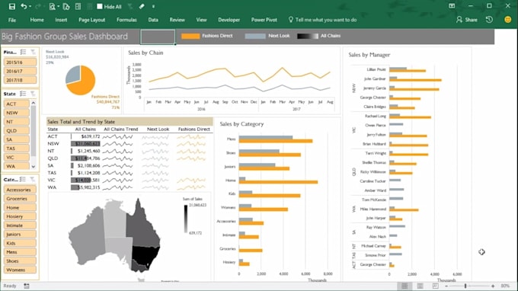Click the Fashions Direct orange legend swatch
Screen dimensions: 518x291
click(190, 36)
